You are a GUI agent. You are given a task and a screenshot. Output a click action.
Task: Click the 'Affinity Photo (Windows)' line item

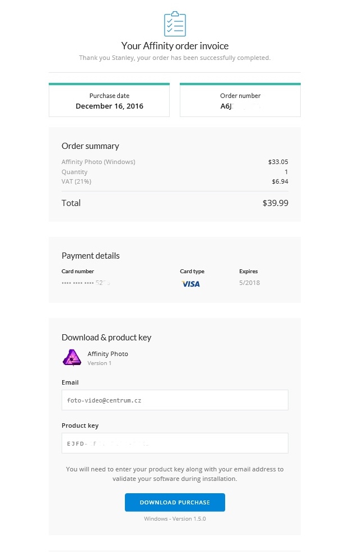(x=99, y=162)
